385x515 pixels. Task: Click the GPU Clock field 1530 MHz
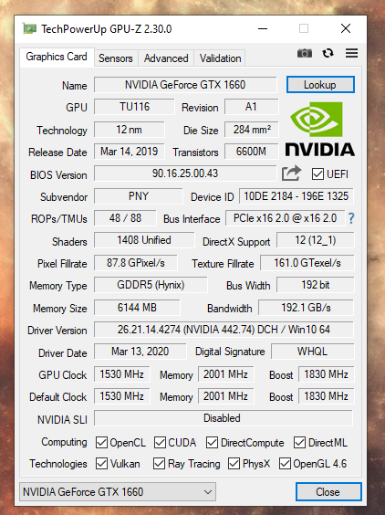point(121,374)
